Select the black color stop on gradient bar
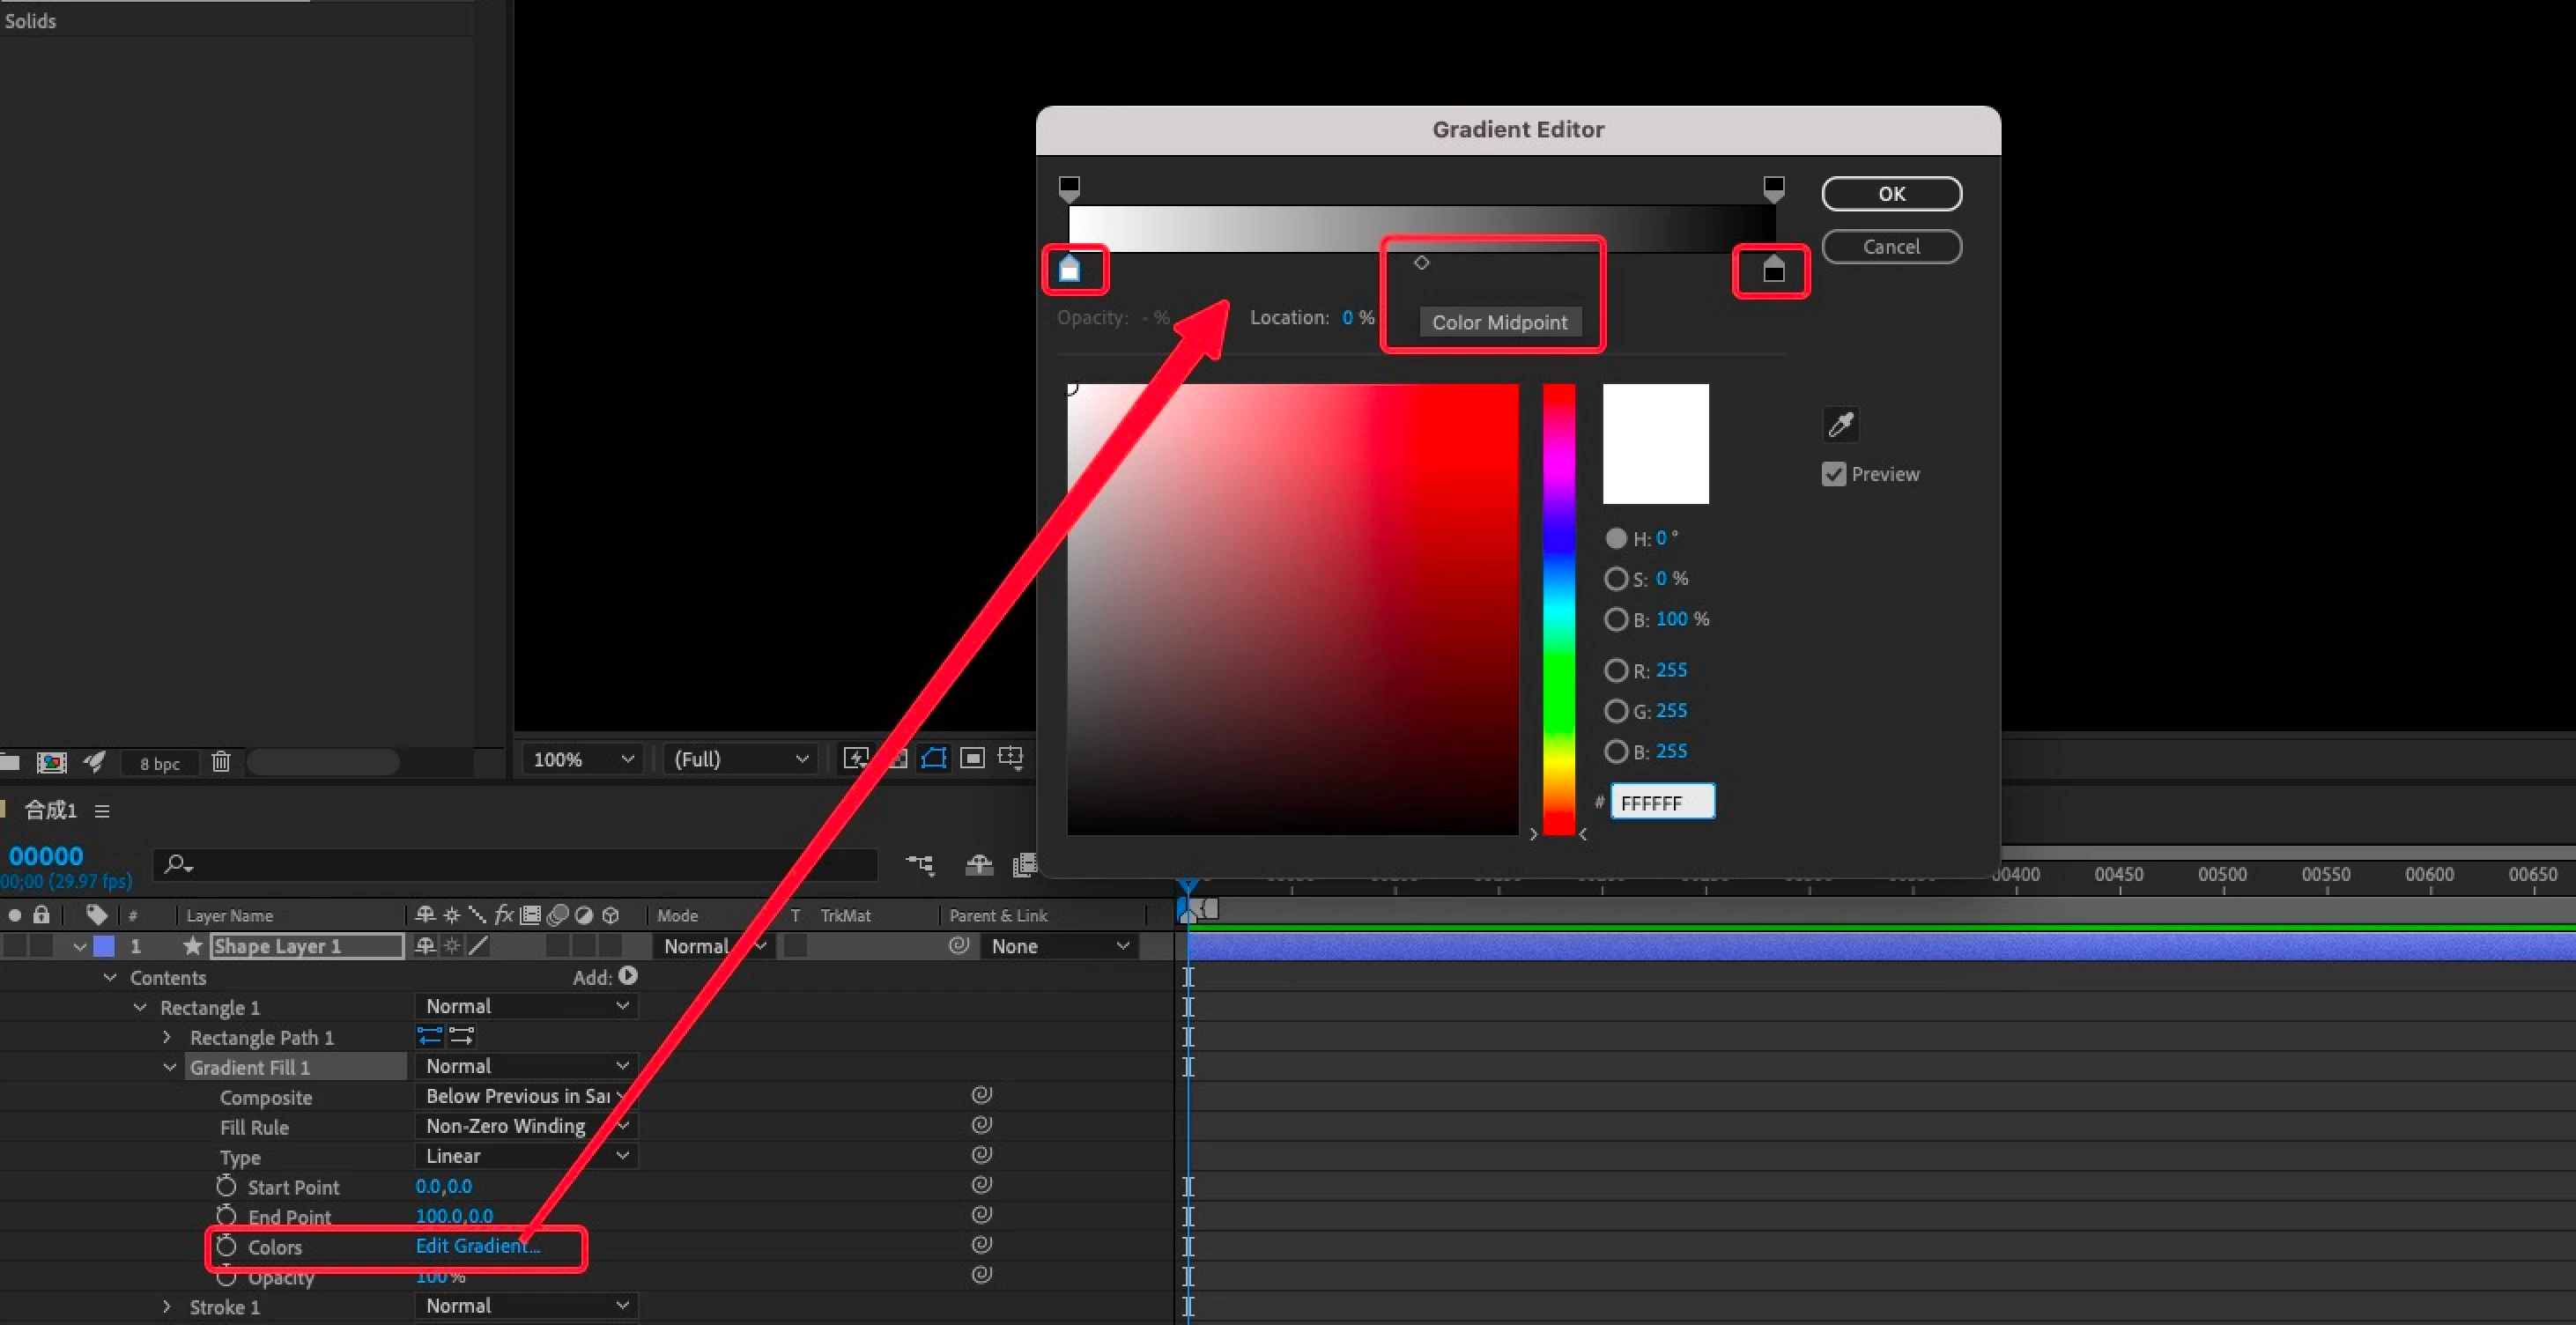 click(1773, 271)
